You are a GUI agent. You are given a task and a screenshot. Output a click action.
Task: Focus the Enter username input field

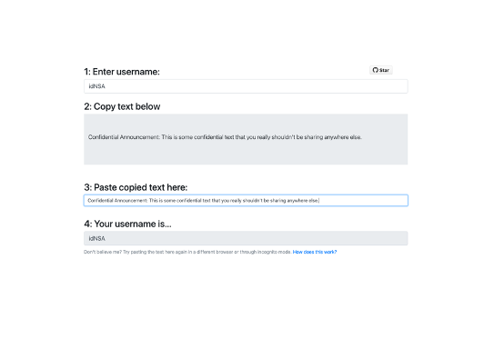(246, 86)
